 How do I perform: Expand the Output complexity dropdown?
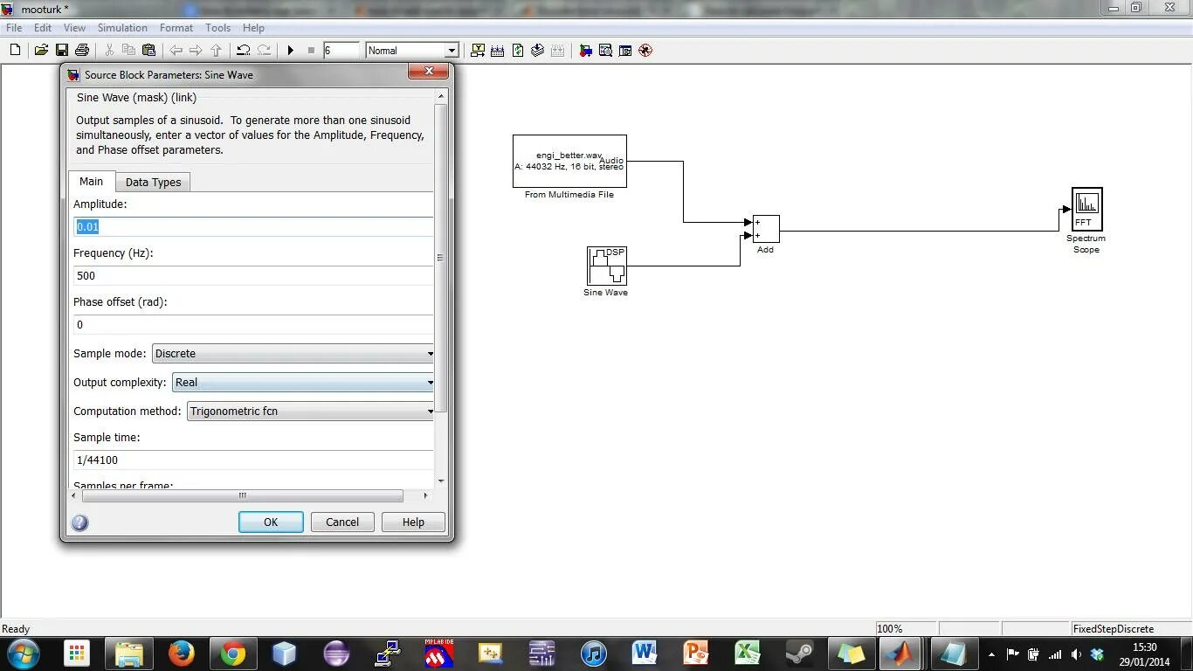(303, 383)
